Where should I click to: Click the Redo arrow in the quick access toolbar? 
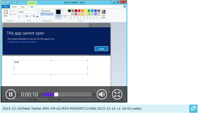pyautogui.click(x=14, y=3)
